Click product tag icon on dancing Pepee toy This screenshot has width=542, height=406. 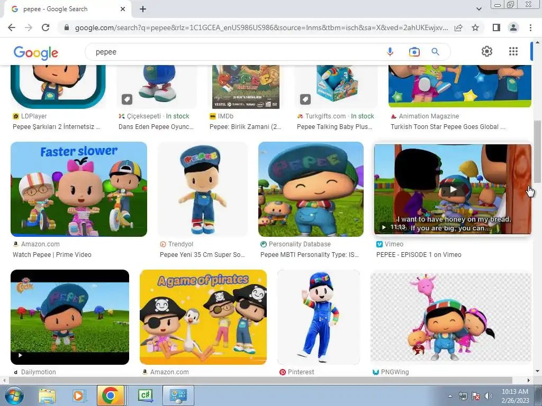tap(127, 99)
